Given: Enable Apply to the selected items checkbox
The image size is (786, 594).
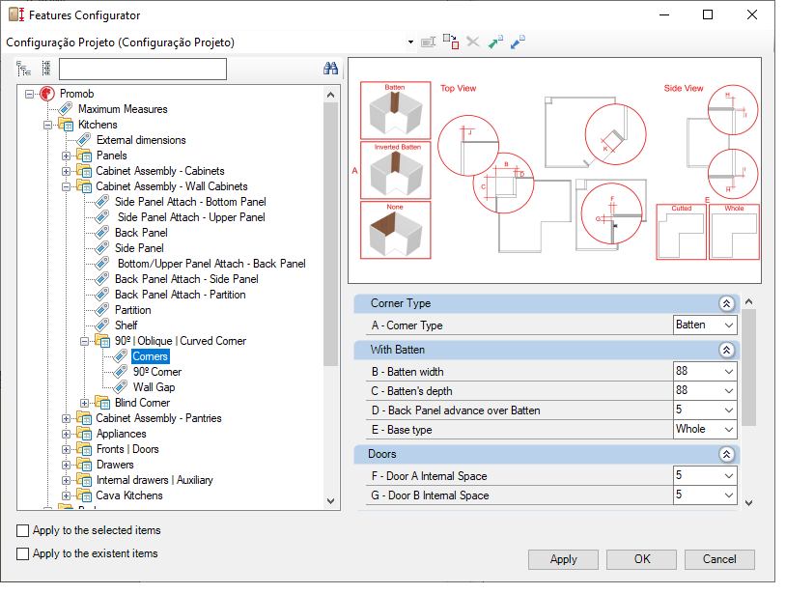Looking at the screenshot, I should coord(22,530).
